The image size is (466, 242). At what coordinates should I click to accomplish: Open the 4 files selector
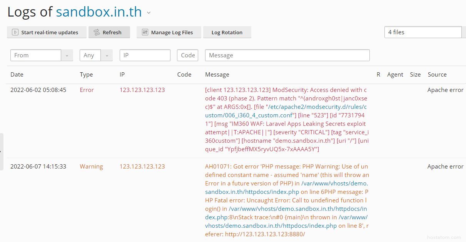(423, 32)
